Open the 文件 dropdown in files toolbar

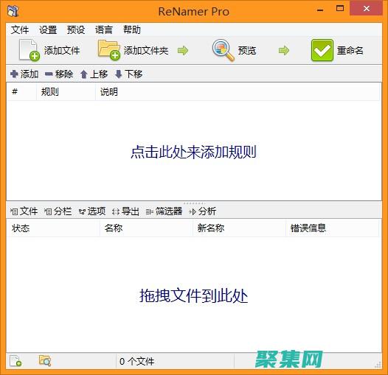pos(24,211)
